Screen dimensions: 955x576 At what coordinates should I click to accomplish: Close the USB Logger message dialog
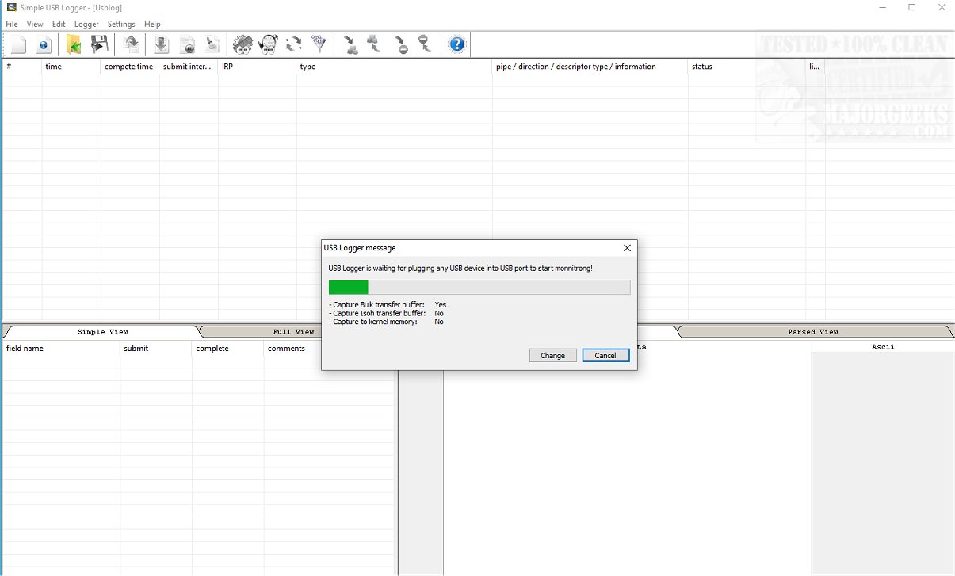point(627,248)
